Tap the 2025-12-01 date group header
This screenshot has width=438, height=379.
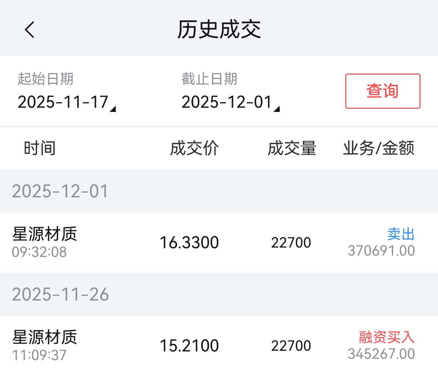pyautogui.click(x=60, y=191)
